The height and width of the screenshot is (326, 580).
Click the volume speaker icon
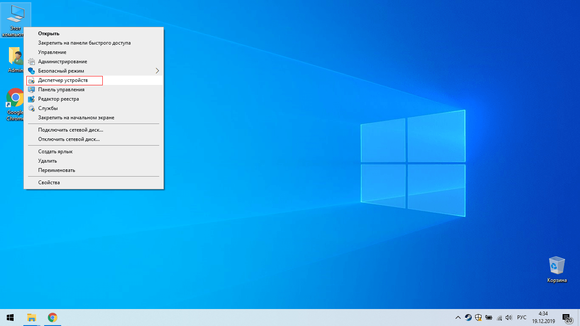(509, 318)
